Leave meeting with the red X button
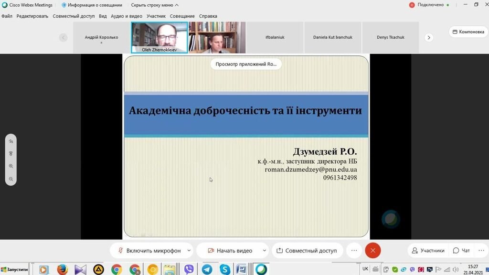Viewport: 489px width, 275px height. click(372, 251)
